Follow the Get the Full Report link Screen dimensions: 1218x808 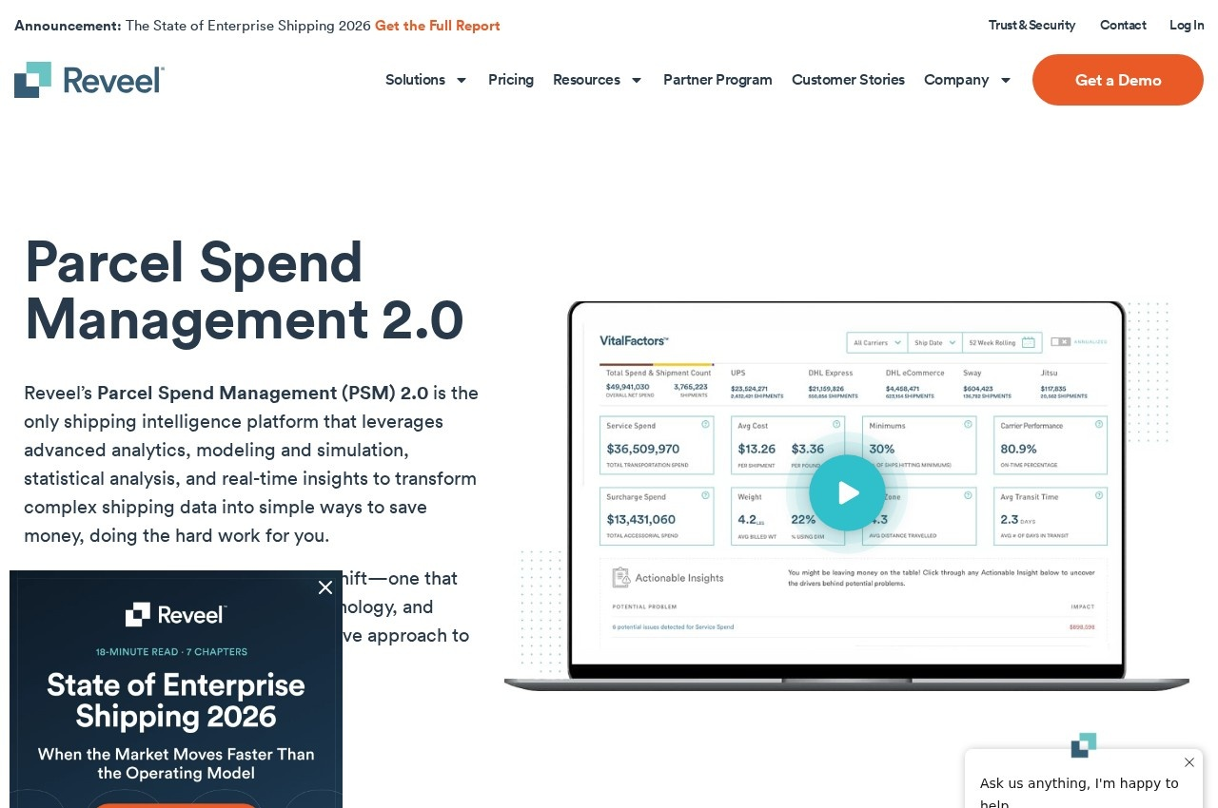tap(438, 26)
